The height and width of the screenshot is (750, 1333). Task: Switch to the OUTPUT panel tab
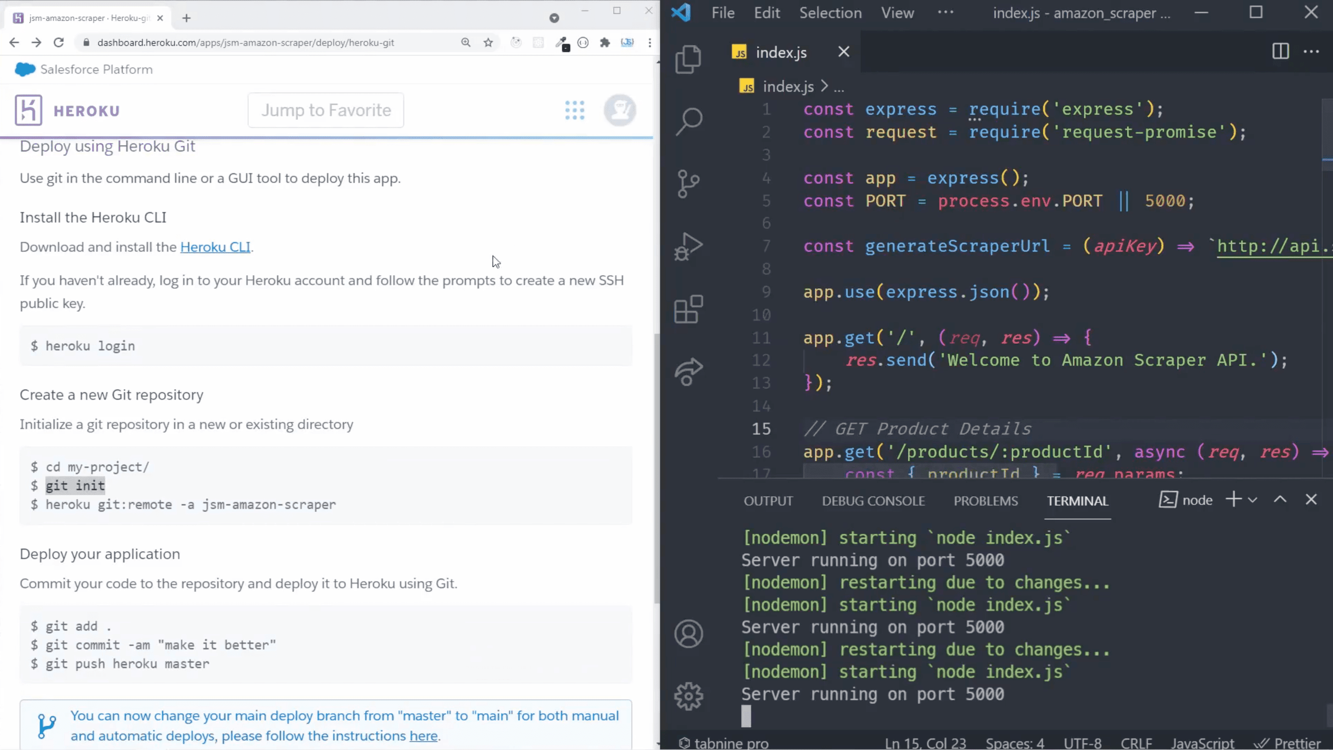pyautogui.click(x=768, y=501)
